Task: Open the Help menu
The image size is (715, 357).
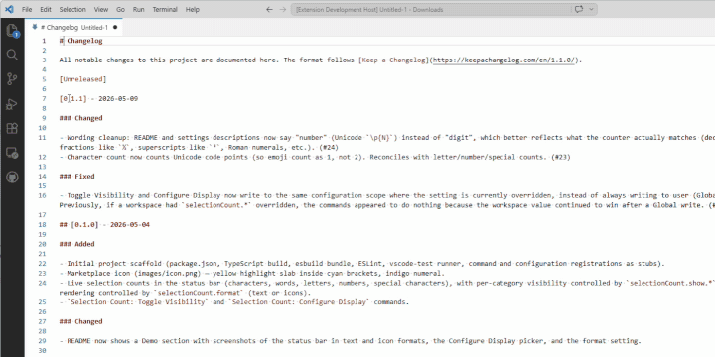Action: (193, 9)
